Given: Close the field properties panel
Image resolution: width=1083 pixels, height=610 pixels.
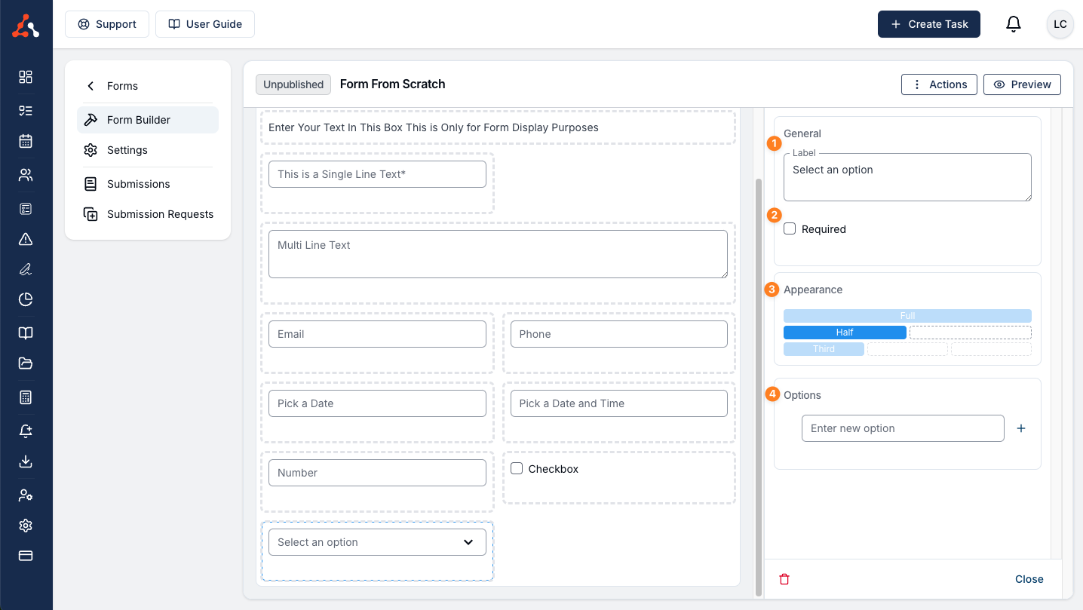Looking at the screenshot, I should pyautogui.click(x=1029, y=579).
